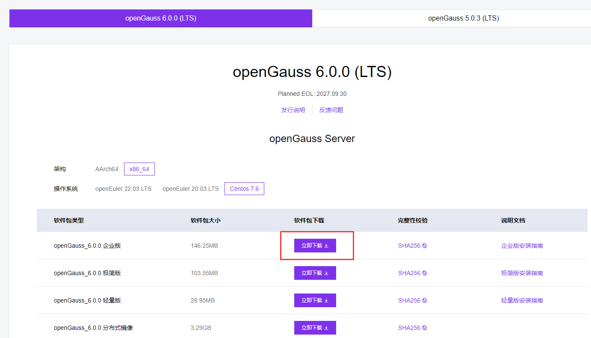Click the 103.55MB size value
The height and width of the screenshot is (338, 591).
204,273
